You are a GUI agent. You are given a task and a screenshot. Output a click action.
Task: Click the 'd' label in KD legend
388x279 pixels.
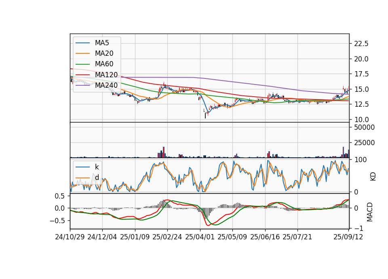(97, 178)
